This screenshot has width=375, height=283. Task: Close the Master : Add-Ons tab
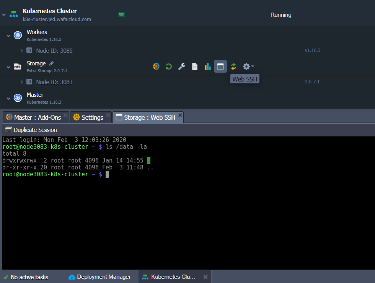click(x=65, y=115)
